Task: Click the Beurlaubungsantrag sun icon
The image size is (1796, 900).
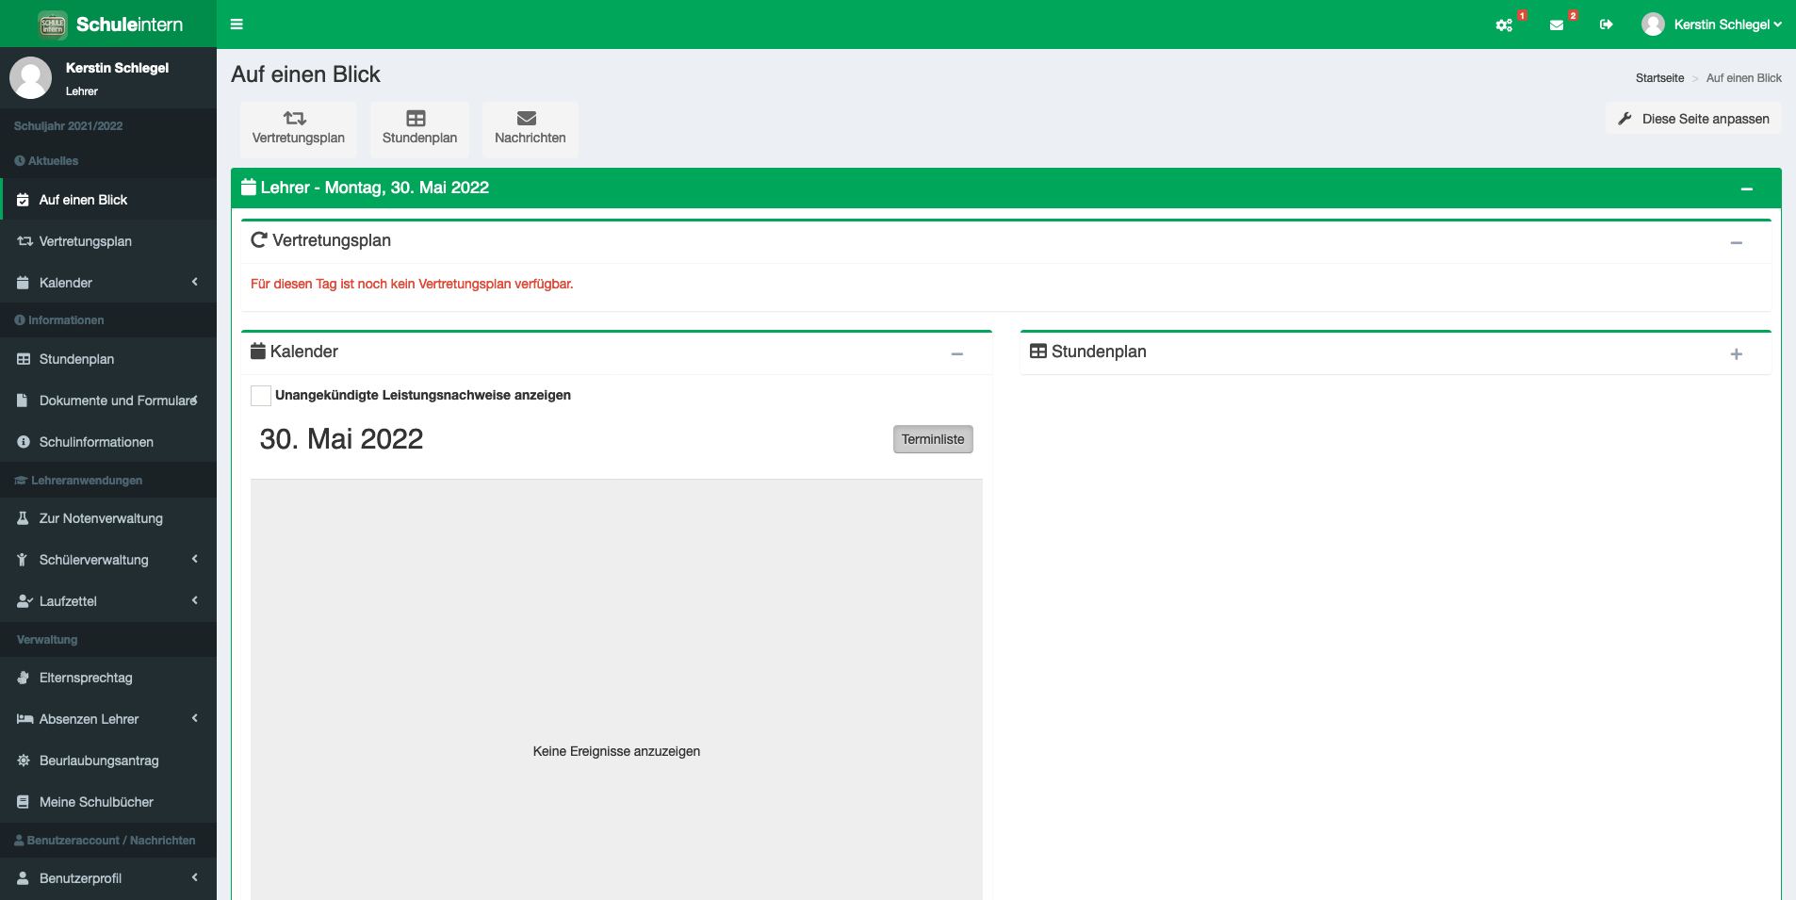Action: pos(24,761)
